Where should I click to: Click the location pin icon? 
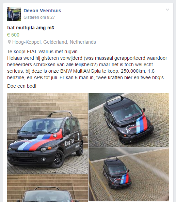(9, 42)
